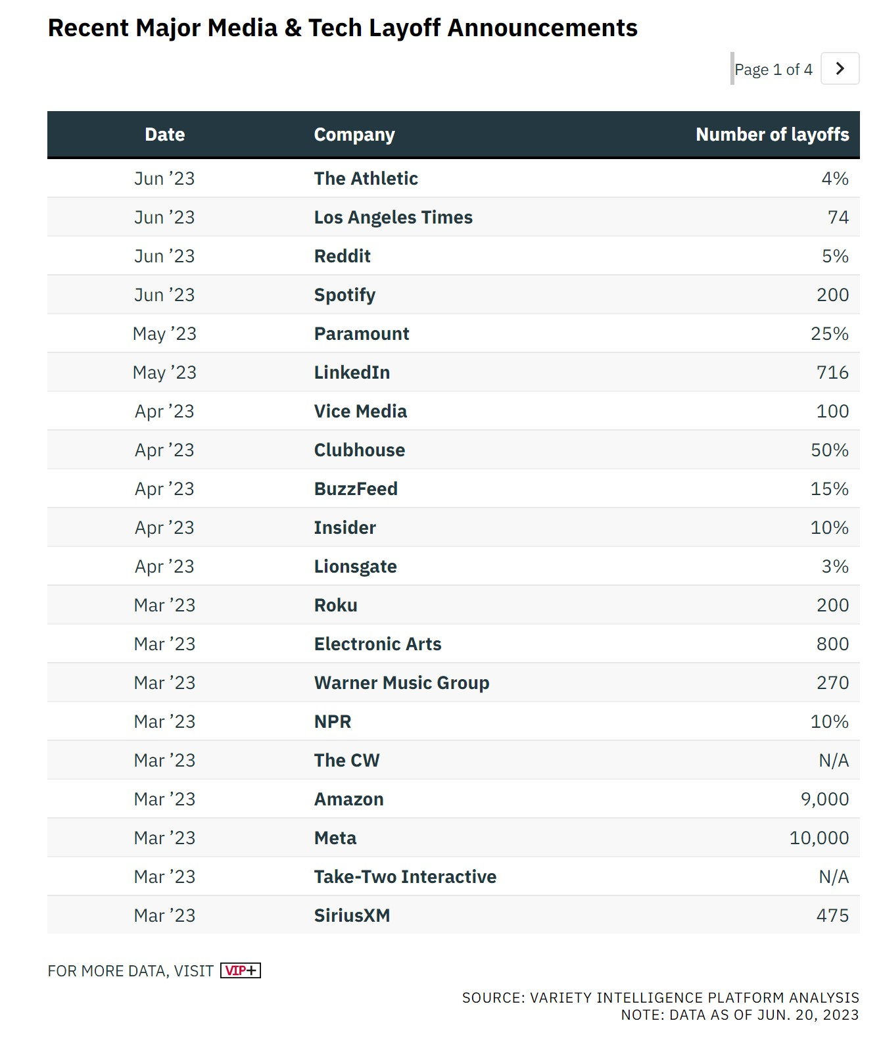Sort by Date column header
Screen dimensions: 881x1048
click(x=164, y=135)
